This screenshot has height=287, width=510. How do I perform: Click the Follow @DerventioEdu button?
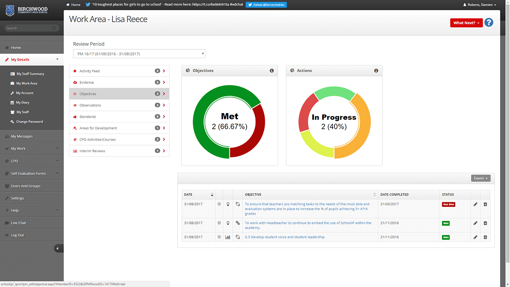[266, 5]
